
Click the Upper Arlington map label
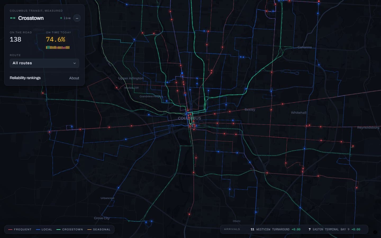131,78
